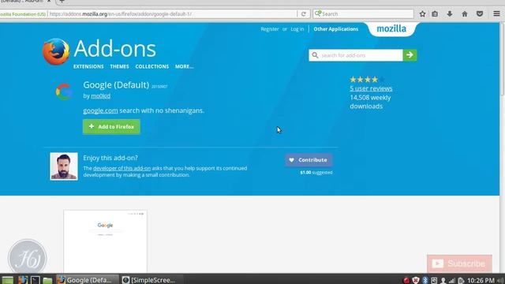
Task: Open the 5 user reviews link
Action: (x=371, y=88)
